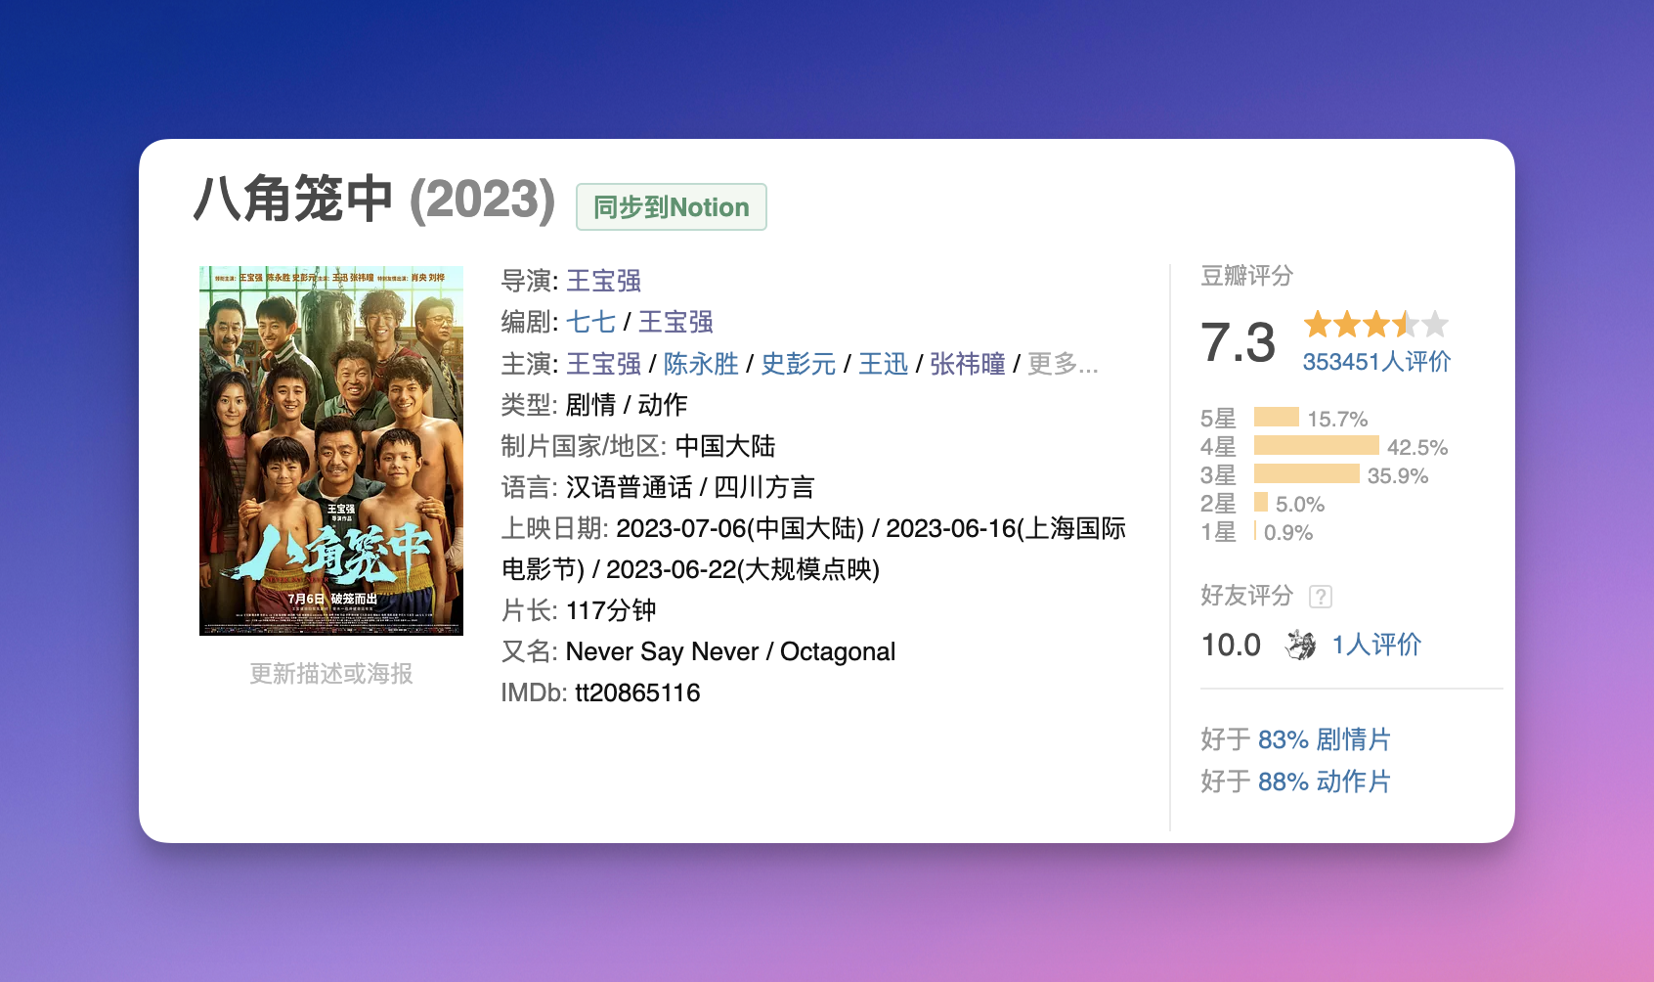Image resolution: width=1654 pixels, height=982 pixels.
Task: Open the 88% 动作片 comparison link
Action: (x=1324, y=781)
